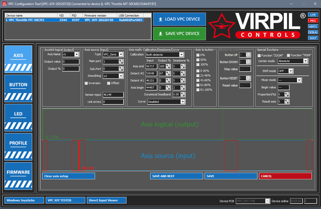Click the CANCEL button
Viewport: 321px width, 209px height.
coord(285,176)
